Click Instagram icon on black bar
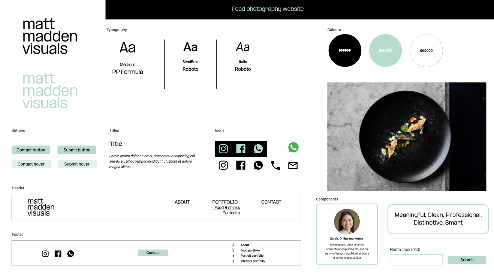The width and height of the screenshot is (494, 277). click(223, 149)
